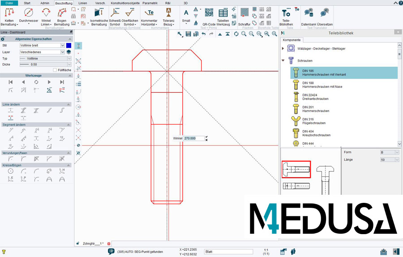Select DIN 188 Hammerschrauben mit Nase
Viewport: 403px width, 257px height.
coord(344,85)
